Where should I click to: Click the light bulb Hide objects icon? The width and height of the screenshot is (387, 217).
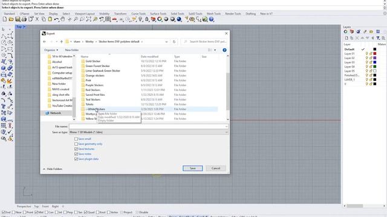[140, 19]
